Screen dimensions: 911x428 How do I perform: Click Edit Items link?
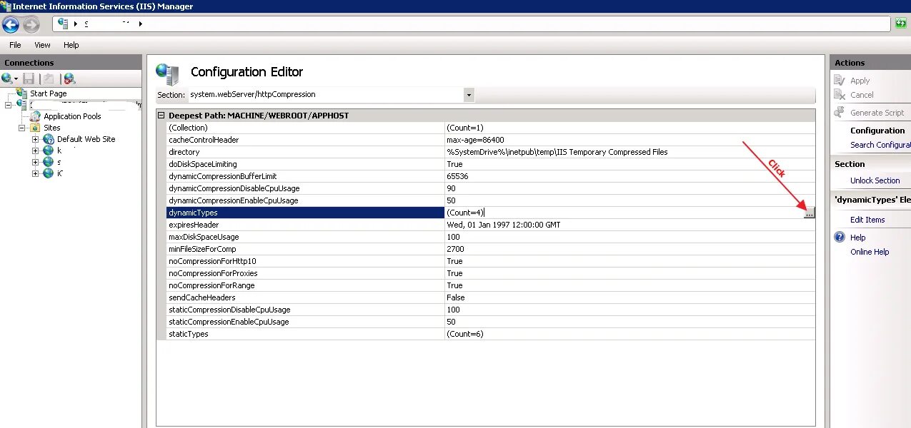point(867,220)
